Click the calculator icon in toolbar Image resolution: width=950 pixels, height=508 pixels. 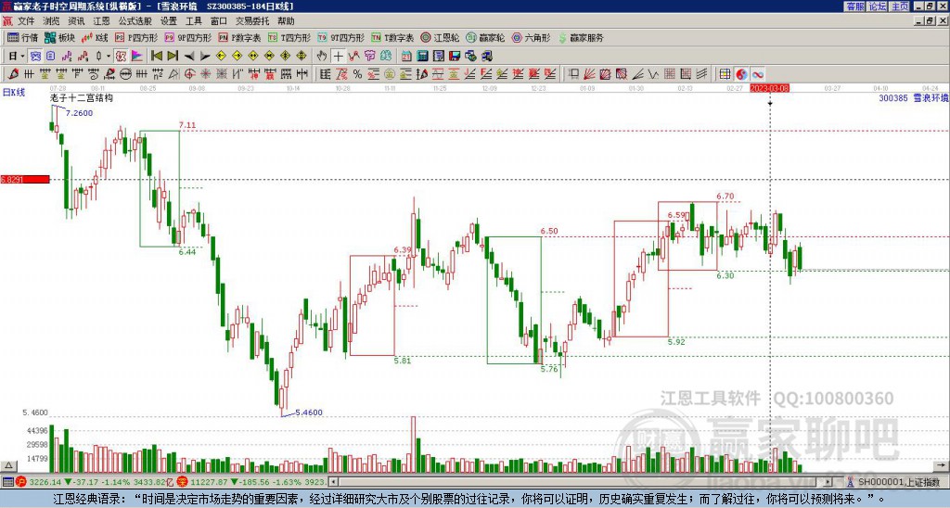(422, 56)
